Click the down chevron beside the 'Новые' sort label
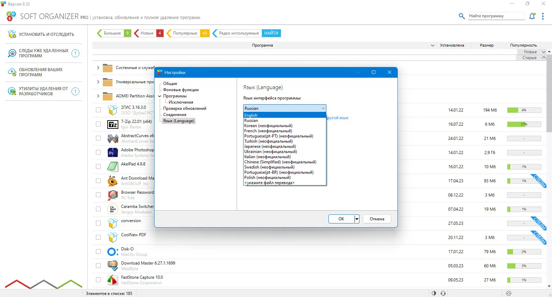The image size is (552, 297). tap(544, 52)
